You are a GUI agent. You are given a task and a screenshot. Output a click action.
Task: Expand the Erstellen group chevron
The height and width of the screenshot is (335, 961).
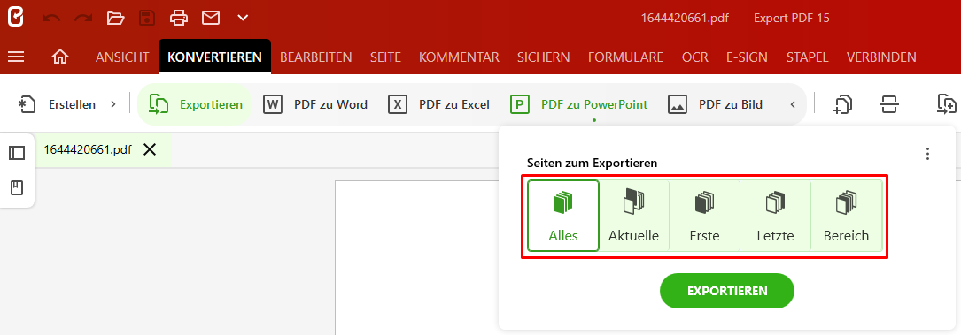pos(112,104)
